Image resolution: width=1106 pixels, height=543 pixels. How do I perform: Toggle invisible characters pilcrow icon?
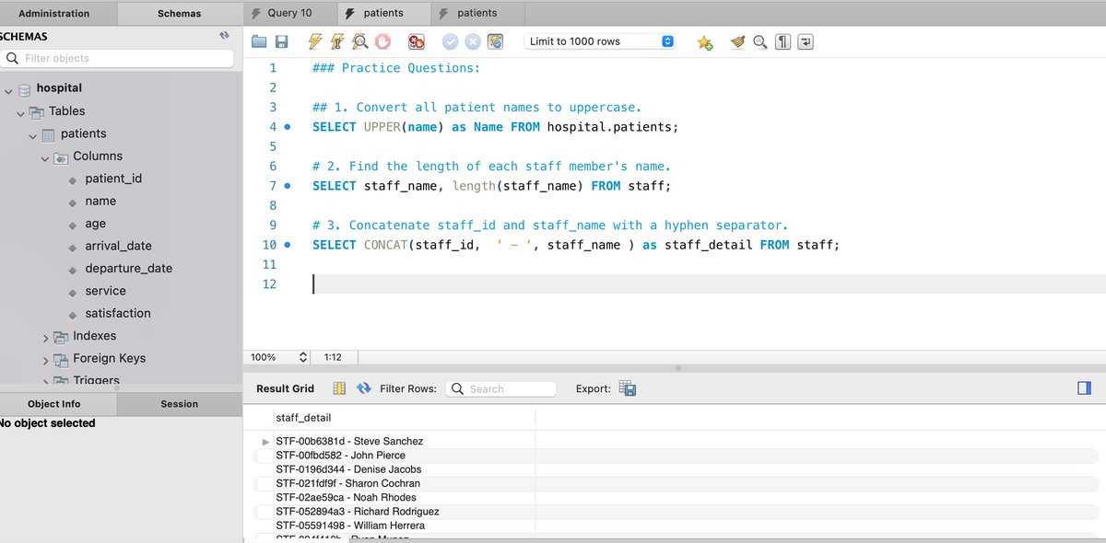tap(782, 41)
